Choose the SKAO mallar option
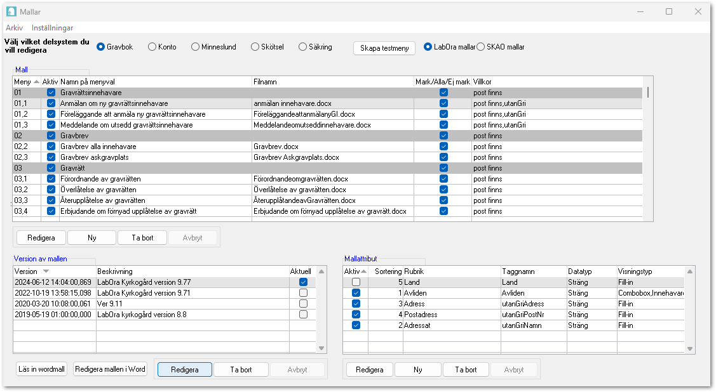The width and height of the screenshot is (716, 392). click(481, 47)
